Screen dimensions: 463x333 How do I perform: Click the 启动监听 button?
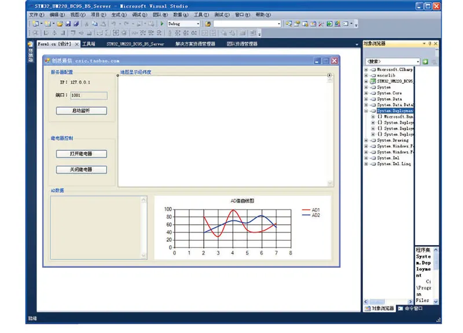pyautogui.click(x=82, y=111)
